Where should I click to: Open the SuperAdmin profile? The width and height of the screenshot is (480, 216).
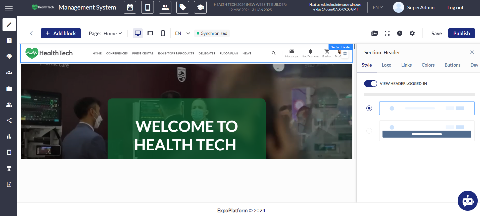(414, 8)
